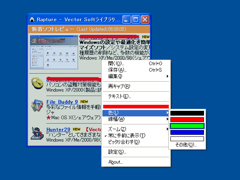
Task: Click the Ctrl+O shortcut text
Action: (156, 64)
